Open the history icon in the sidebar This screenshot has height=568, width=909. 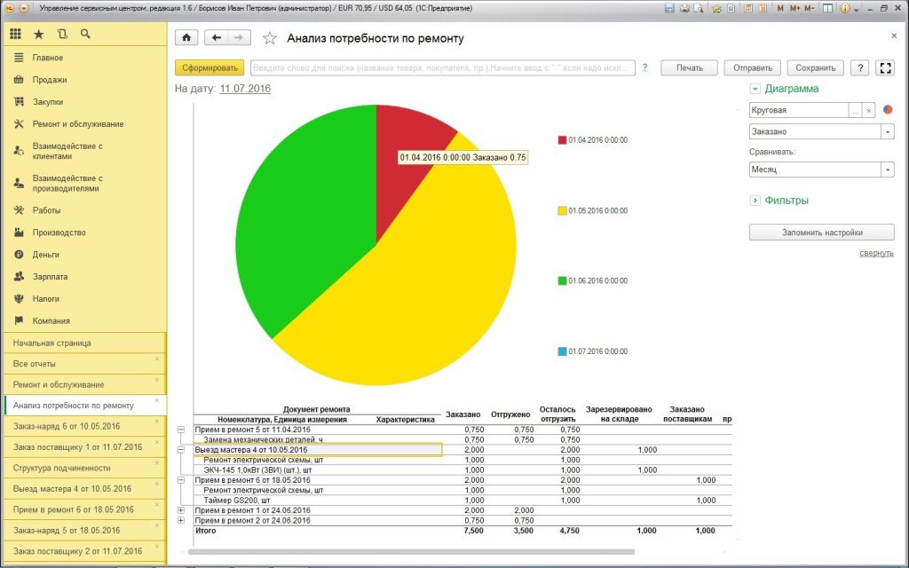(62, 35)
